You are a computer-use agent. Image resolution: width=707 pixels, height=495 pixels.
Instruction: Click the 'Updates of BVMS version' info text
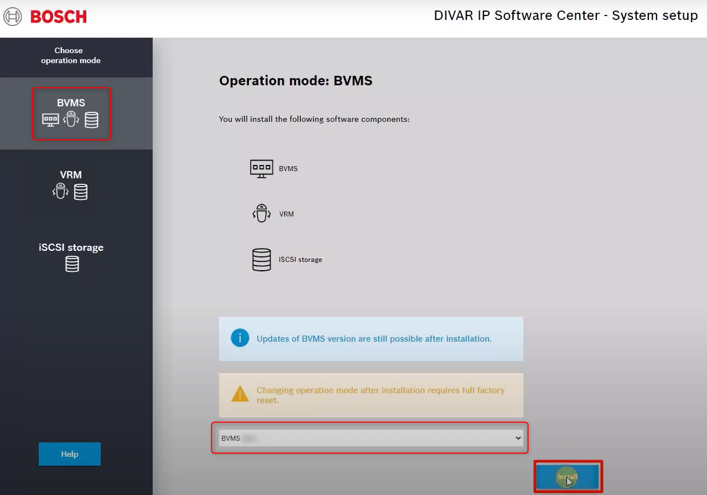374,338
